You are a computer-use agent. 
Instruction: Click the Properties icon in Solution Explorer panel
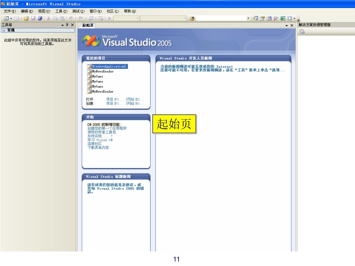pyautogui.click(x=302, y=32)
